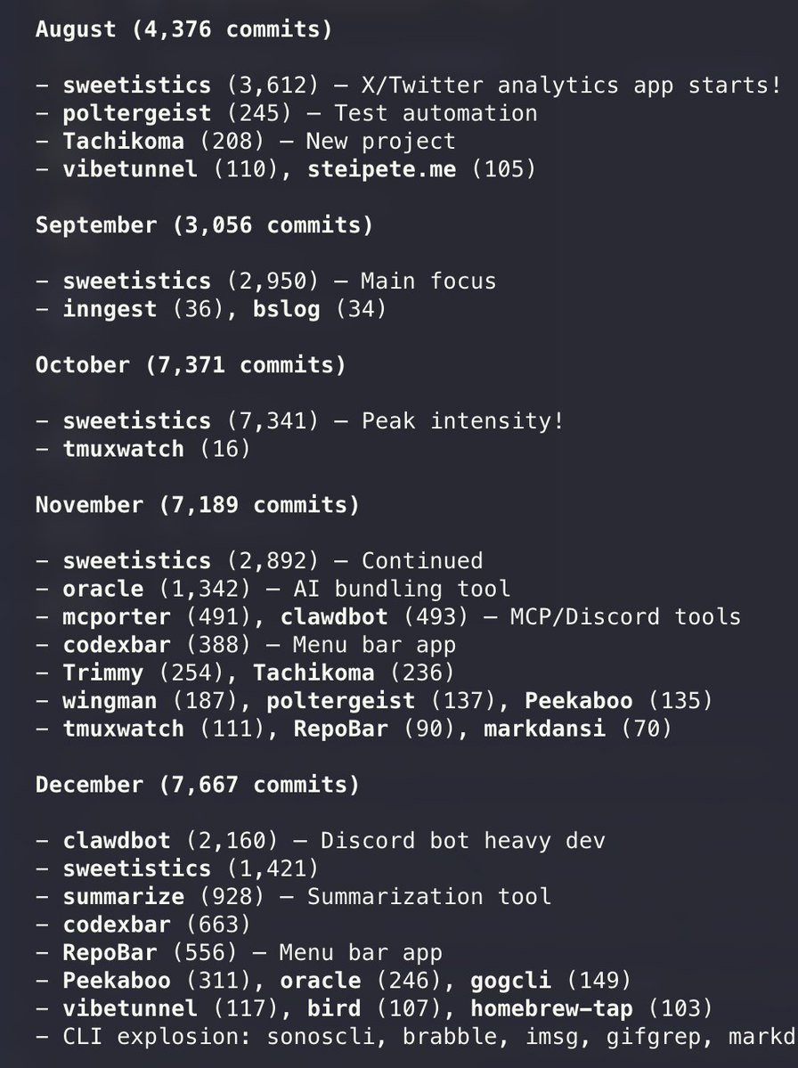Screen dimensions: 798x1068
Task: Click the inngest (36) entry
Action: pos(143,308)
